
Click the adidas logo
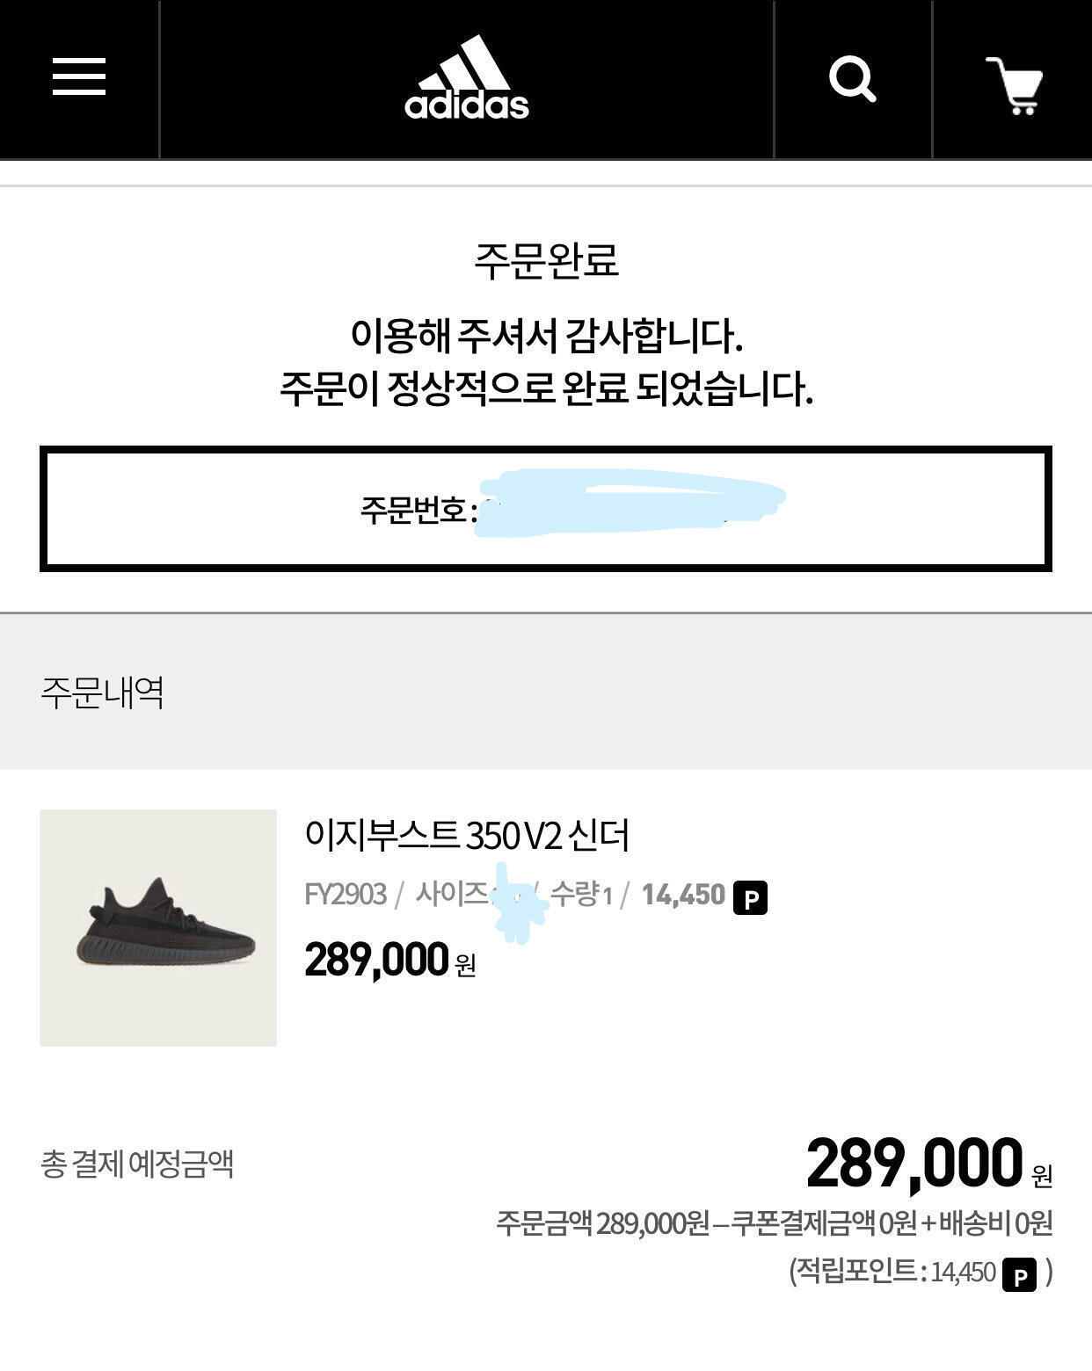click(x=467, y=77)
